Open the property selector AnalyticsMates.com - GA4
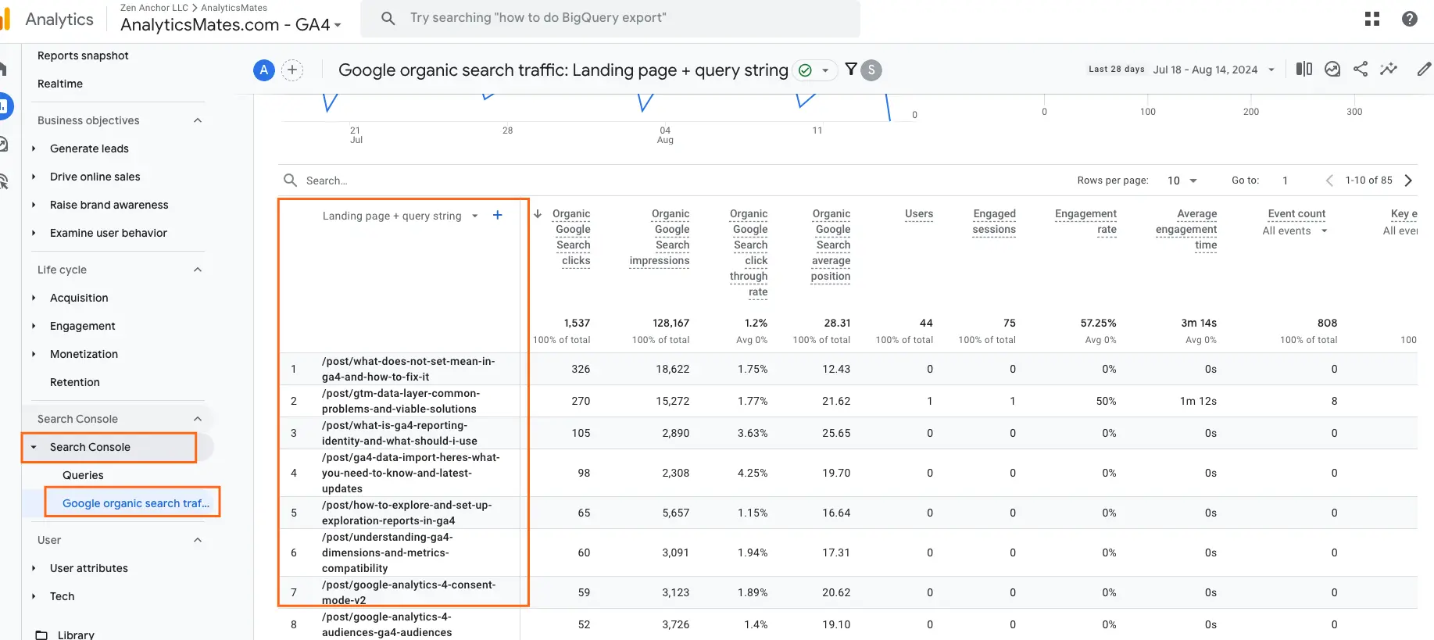1434x640 pixels. click(x=231, y=25)
